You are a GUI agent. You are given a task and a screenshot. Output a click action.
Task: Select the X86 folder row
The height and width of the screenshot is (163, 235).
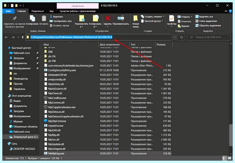pyautogui.click(x=108, y=52)
